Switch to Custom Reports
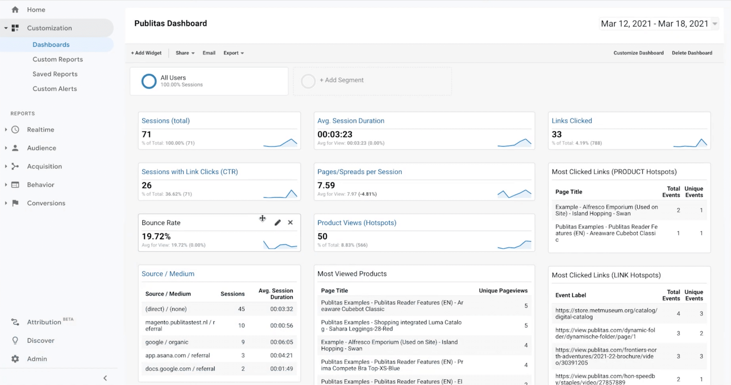This screenshot has width=731, height=385. (58, 59)
